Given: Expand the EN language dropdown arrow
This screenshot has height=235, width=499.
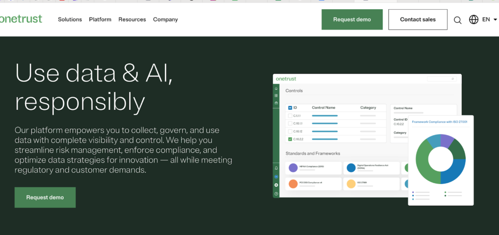Looking at the screenshot, I should [495, 19].
